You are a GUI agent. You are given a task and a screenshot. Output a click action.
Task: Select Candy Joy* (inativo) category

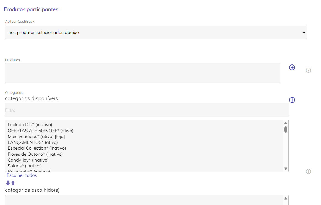point(28,160)
